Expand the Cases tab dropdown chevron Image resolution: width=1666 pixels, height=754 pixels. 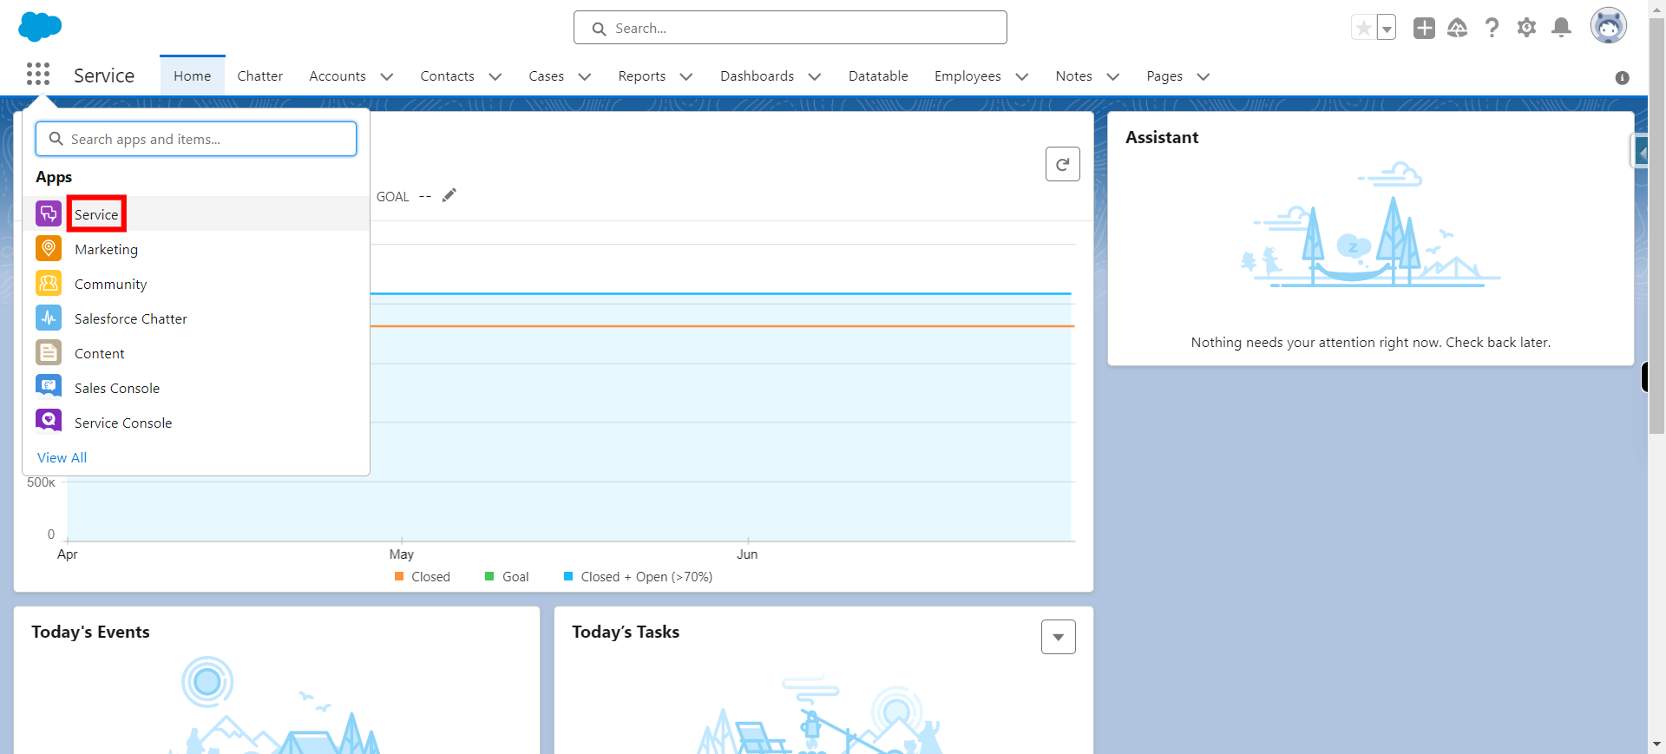585,76
